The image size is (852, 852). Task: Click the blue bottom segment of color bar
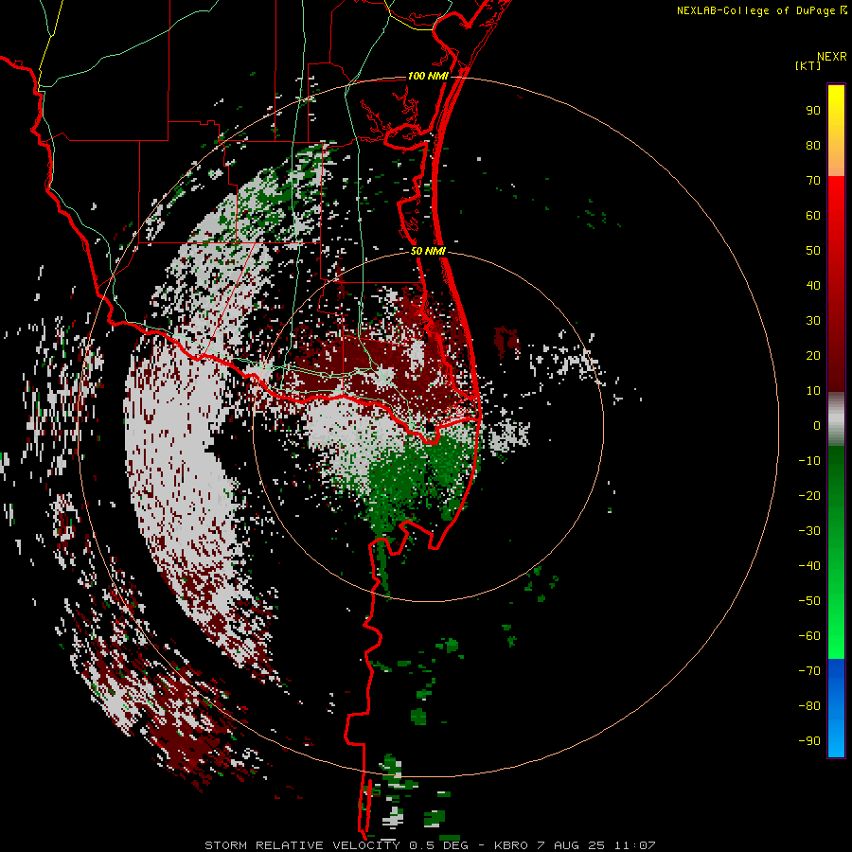point(836,708)
